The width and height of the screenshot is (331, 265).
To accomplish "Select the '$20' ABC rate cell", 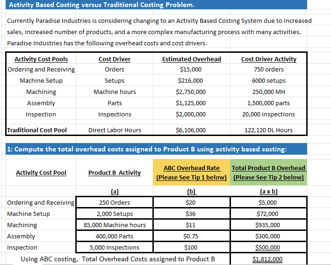I will (192, 202).
